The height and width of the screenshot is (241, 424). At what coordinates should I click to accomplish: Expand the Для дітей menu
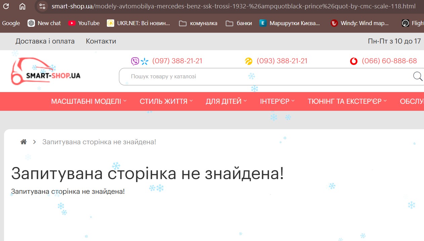tap(226, 101)
